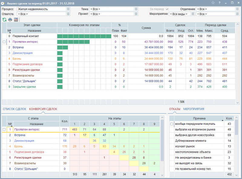This screenshot has height=179, width=242.
Task: Expand the Тема selection list
Action: 136,9
